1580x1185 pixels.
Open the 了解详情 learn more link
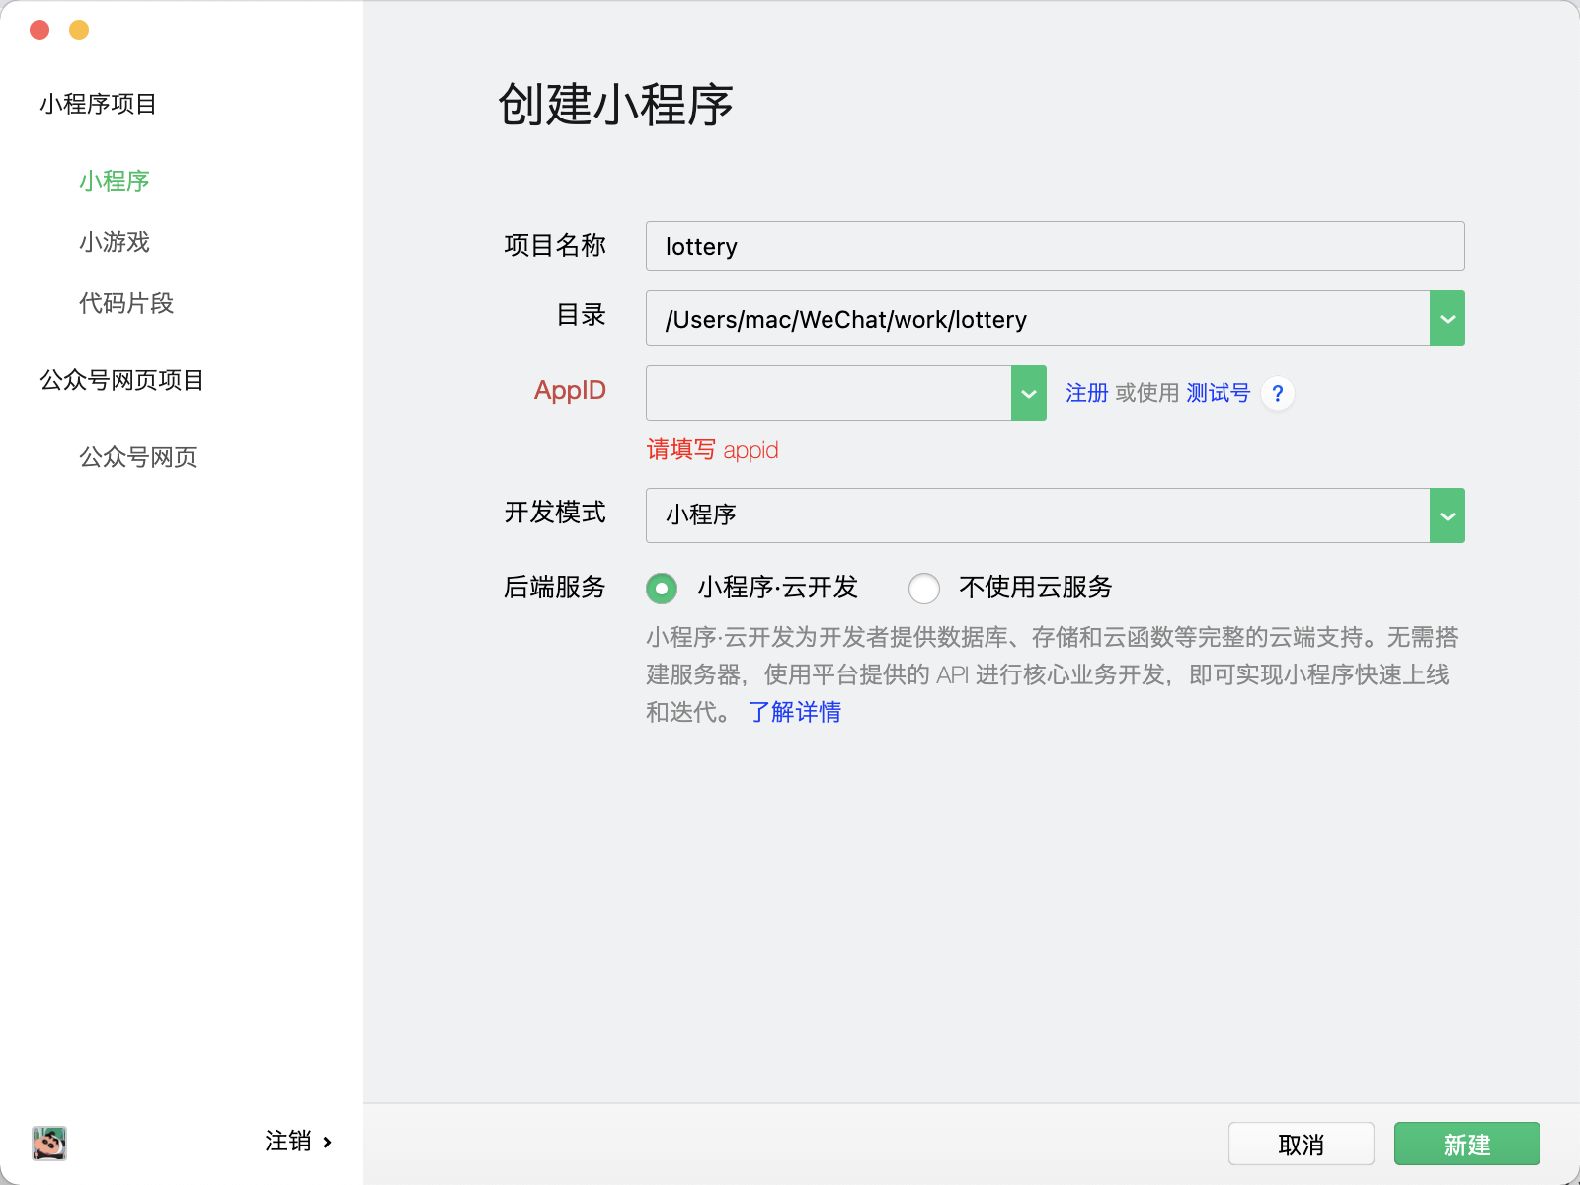(795, 712)
